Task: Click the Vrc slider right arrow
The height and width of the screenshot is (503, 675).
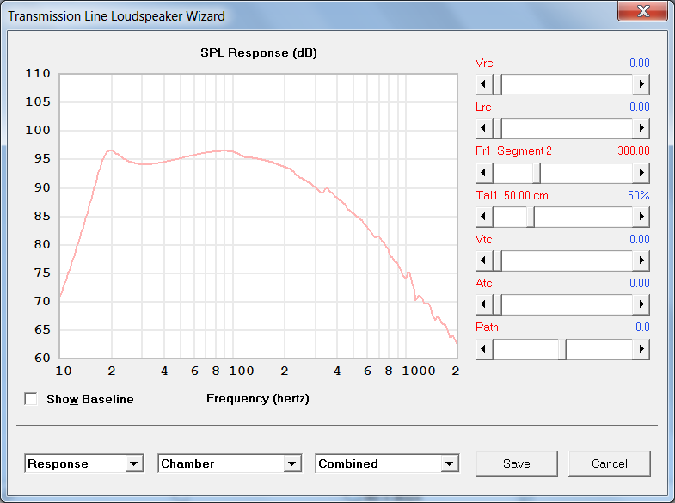Action: point(641,84)
